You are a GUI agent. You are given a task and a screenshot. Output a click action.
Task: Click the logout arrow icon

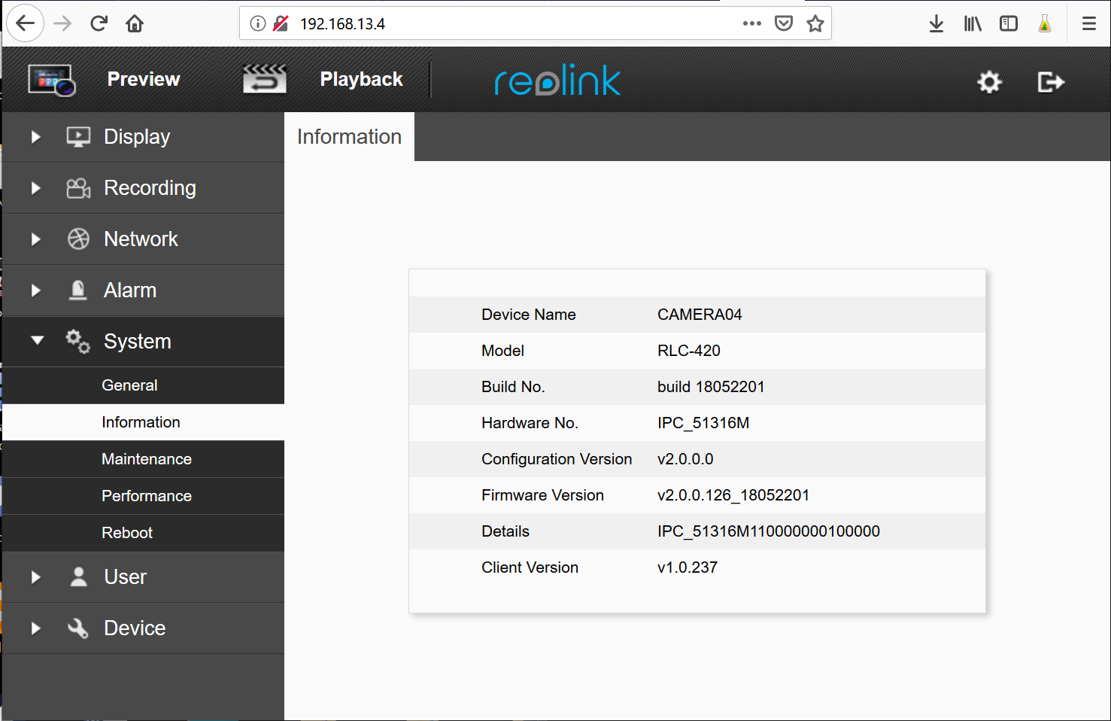[x=1051, y=81]
